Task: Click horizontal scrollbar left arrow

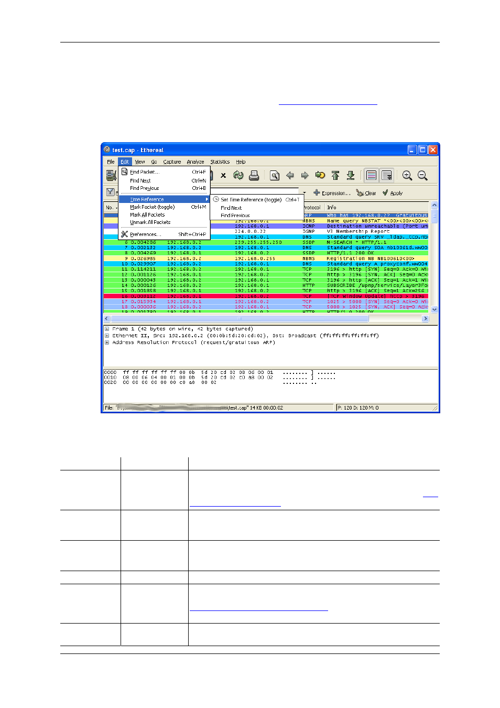Action: [x=107, y=318]
